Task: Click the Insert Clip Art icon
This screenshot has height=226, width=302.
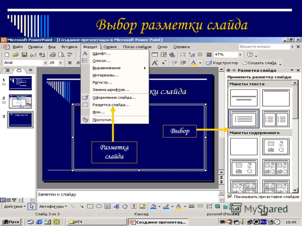Action: click(134, 206)
